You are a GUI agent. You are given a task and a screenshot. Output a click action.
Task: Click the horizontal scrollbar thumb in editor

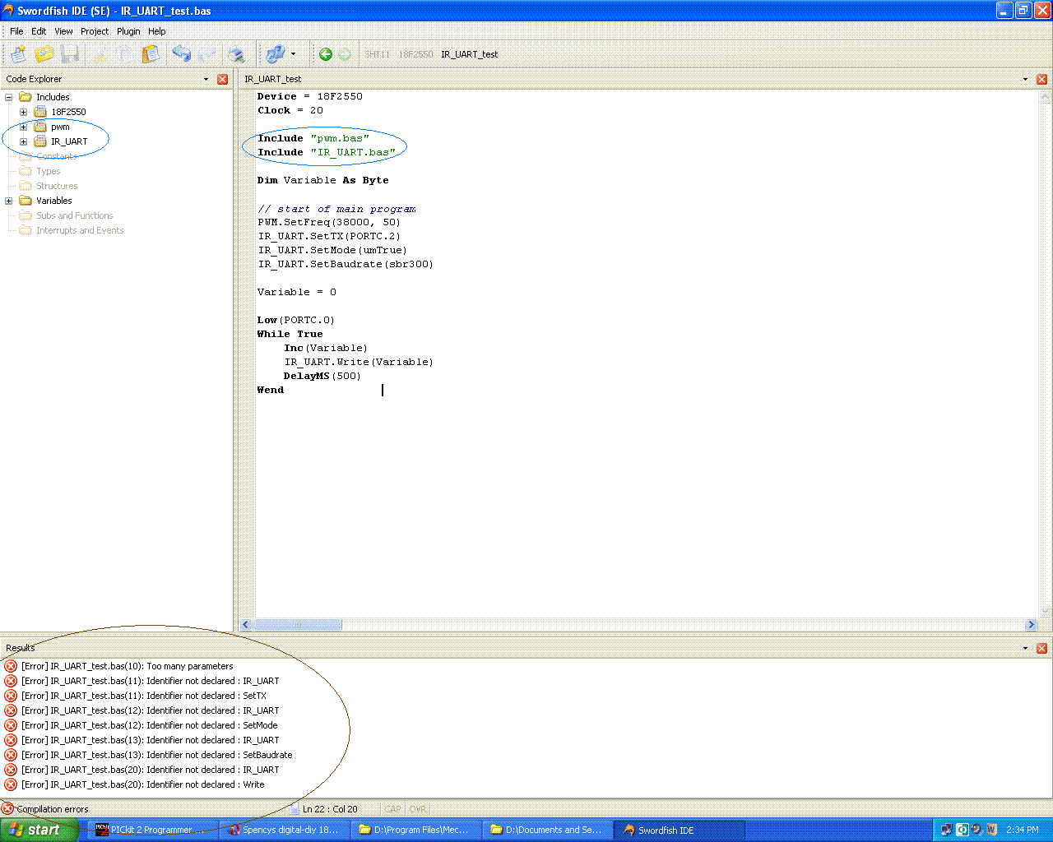click(x=298, y=625)
